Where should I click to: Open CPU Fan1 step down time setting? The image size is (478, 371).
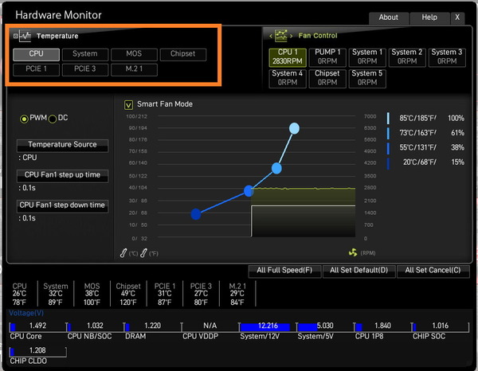[x=62, y=206]
